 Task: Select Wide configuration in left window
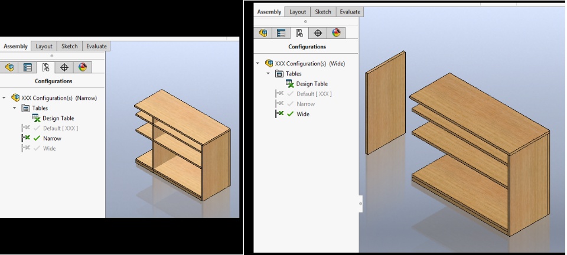(49, 148)
